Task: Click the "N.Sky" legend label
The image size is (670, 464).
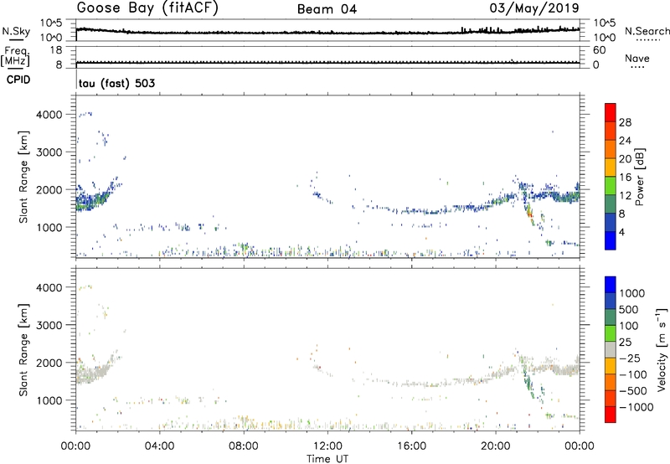Action: coord(16,31)
